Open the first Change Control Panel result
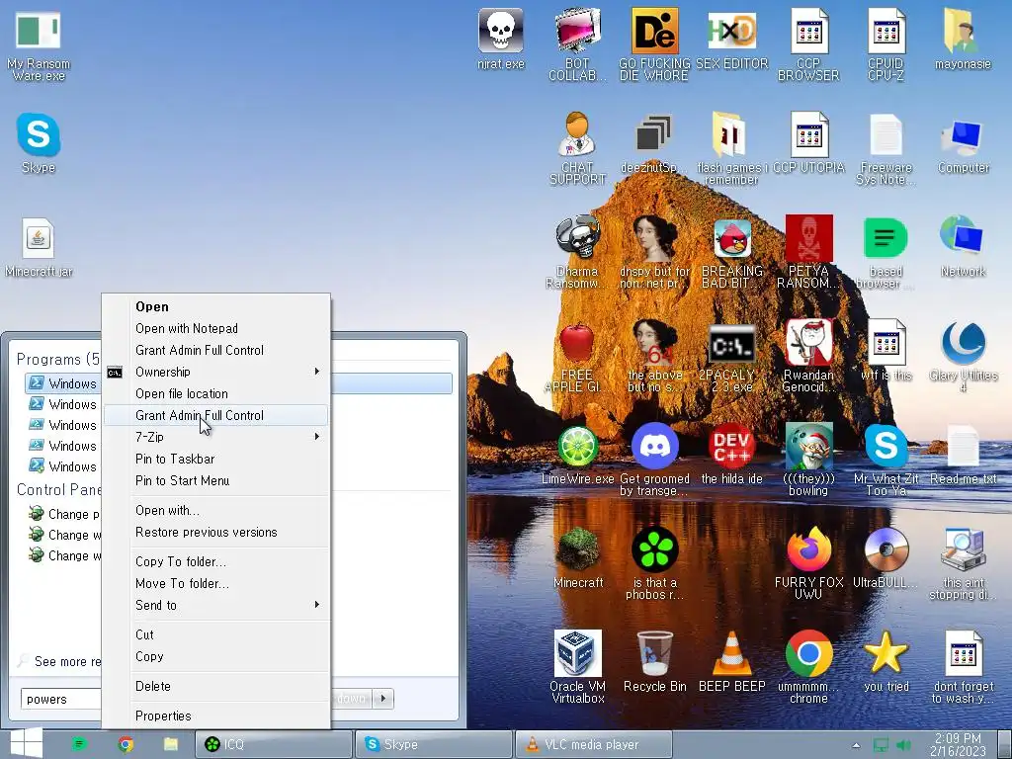Viewport: 1012px width, 759px height. click(x=63, y=514)
